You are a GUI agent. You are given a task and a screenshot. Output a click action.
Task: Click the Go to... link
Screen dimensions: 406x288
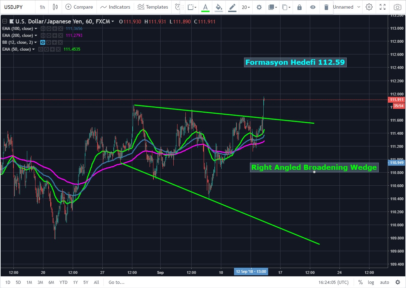click(x=116, y=282)
